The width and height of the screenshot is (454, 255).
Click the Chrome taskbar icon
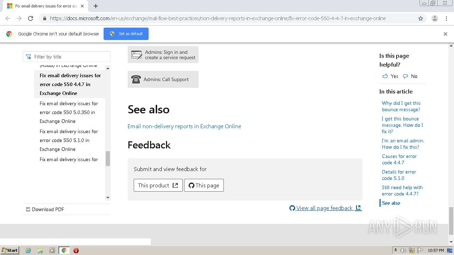[64, 250]
